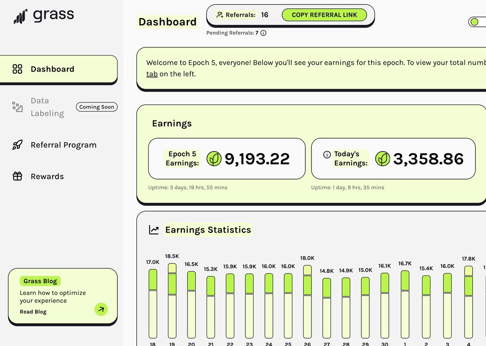The height and width of the screenshot is (346, 486).
Task: Click the leaf icon beside Epoch 5 earnings
Action: 214,158
